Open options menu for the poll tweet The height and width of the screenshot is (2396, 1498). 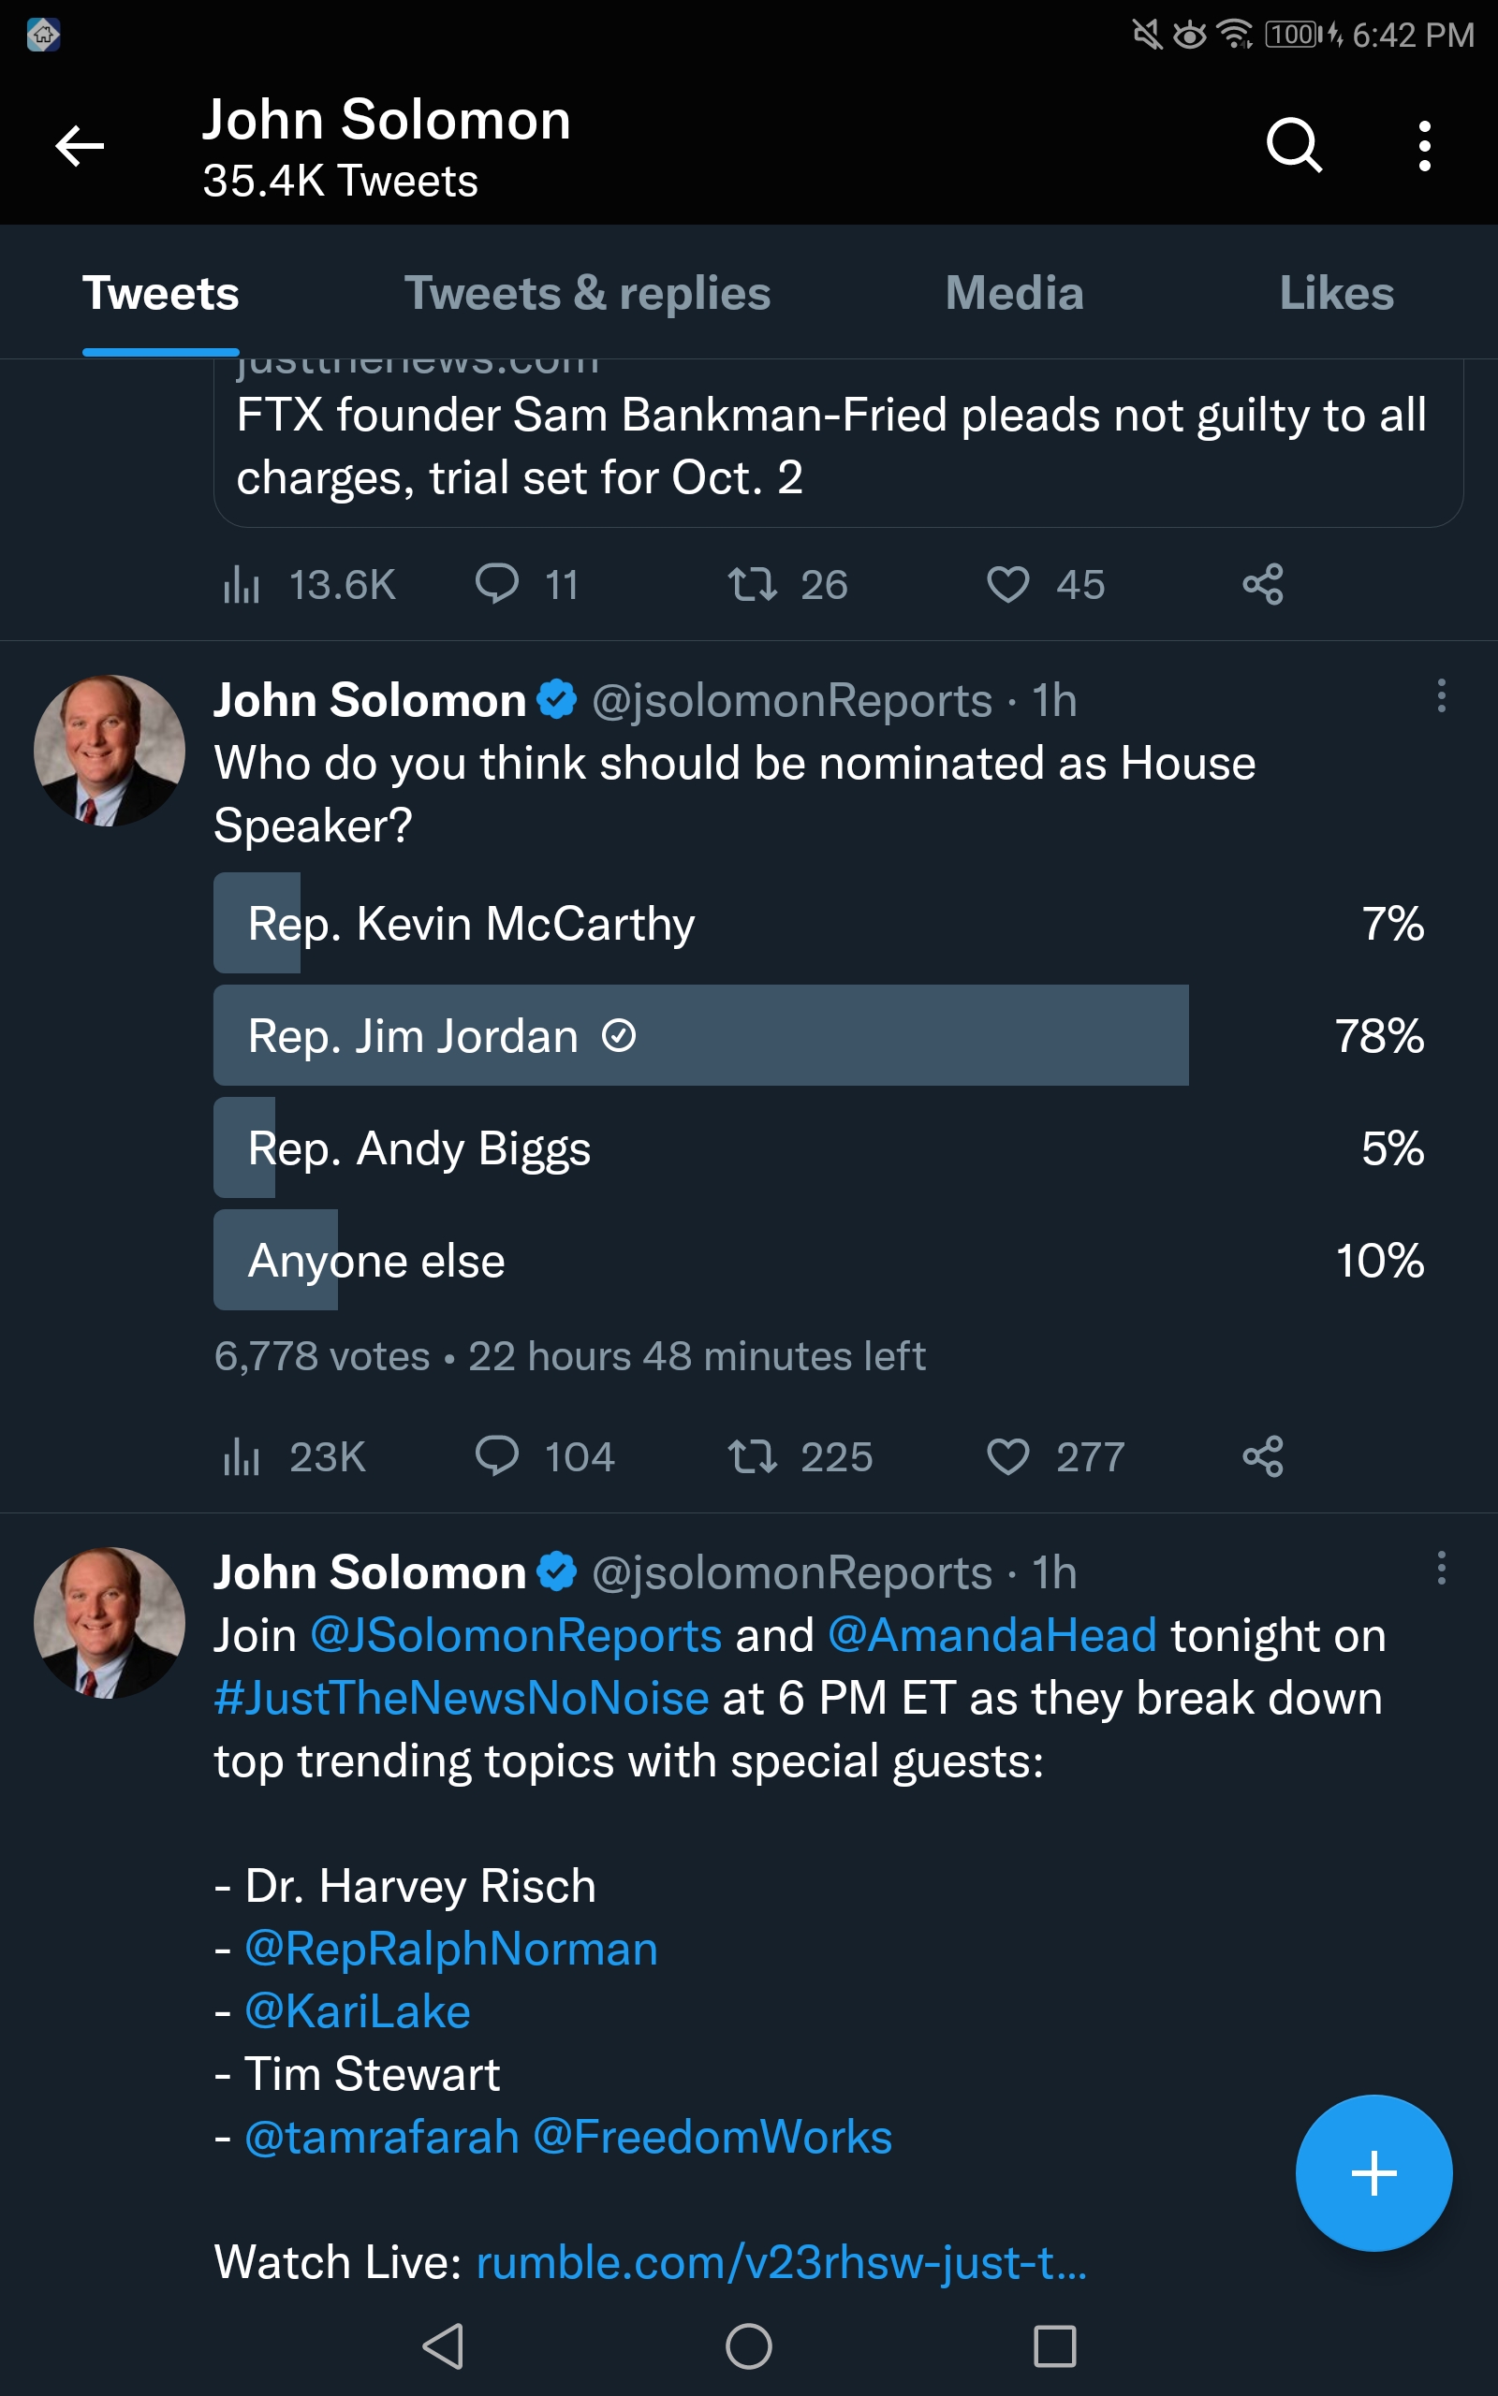1441,696
